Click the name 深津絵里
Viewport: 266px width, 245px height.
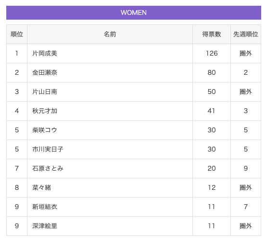click(45, 226)
